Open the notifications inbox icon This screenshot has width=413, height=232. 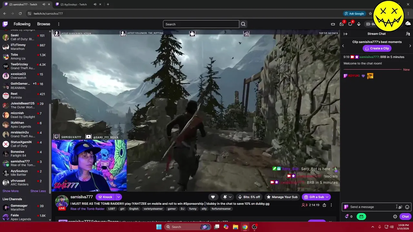(x=342, y=24)
